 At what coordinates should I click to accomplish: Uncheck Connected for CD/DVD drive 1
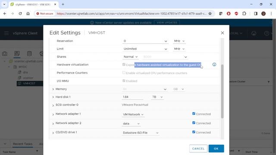(x=194, y=132)
